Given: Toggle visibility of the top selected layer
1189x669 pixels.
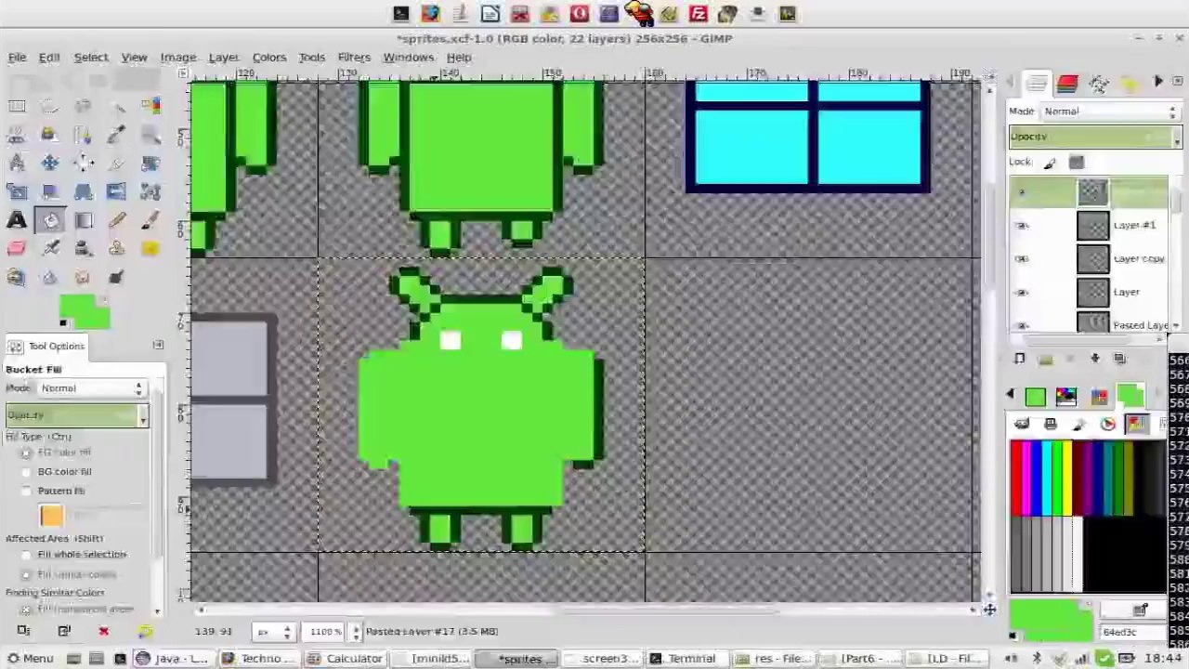Looking at the screenshot, I should pyautogui.click(x=1022, y=192).
